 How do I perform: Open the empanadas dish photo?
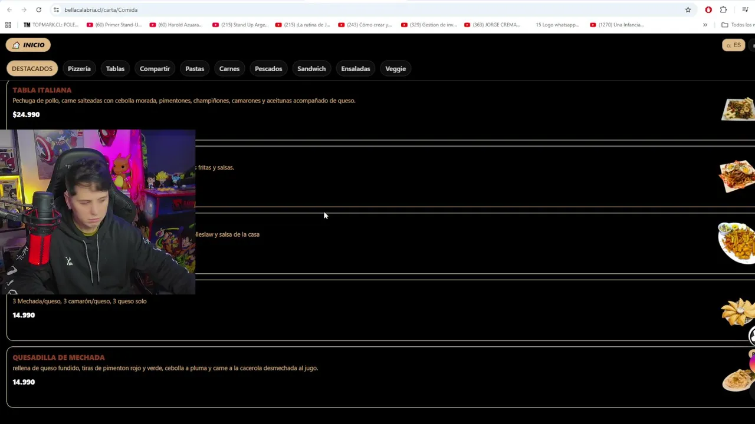click(x=738, y=312)
